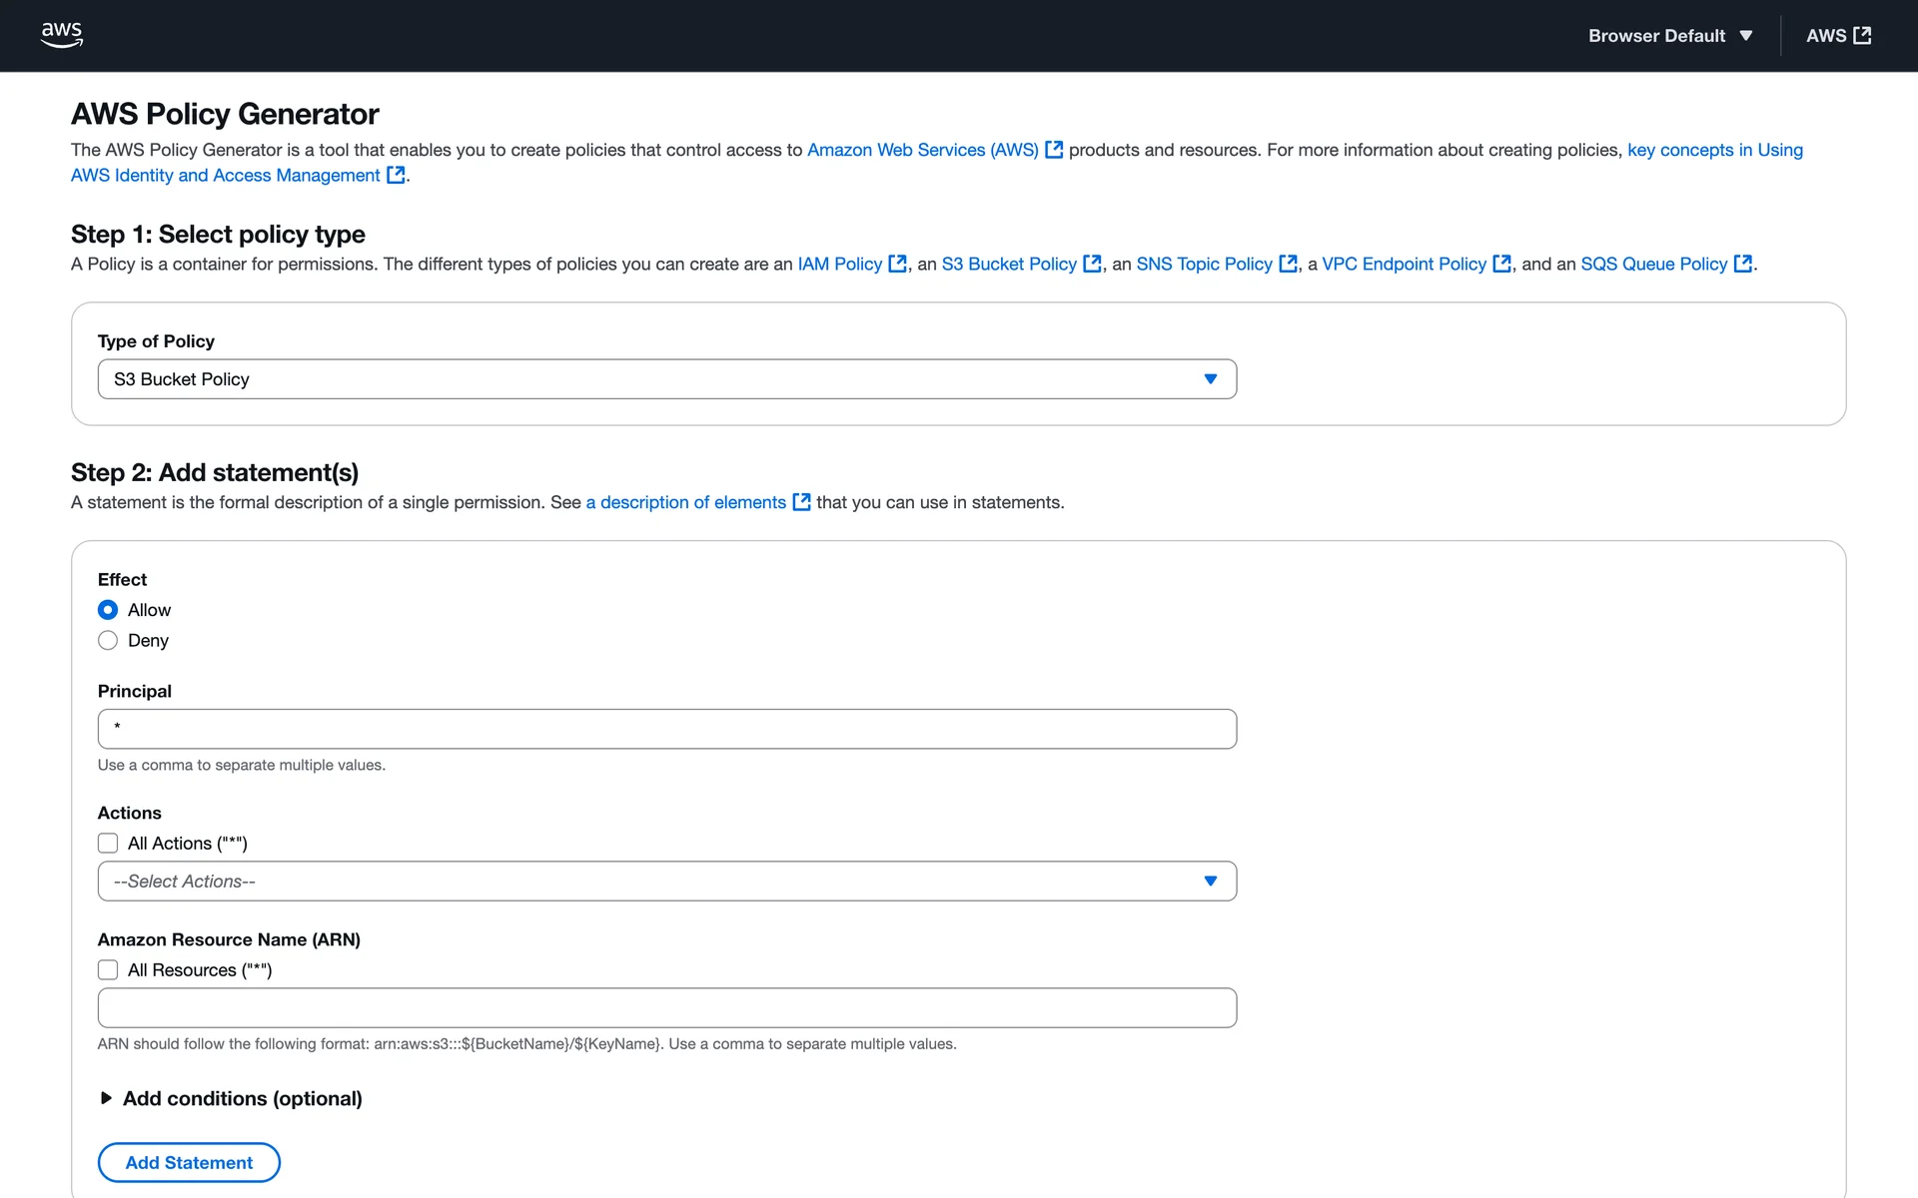Viewport: 1918px width, 1198px height.
Task: Click external icon beside description of elements
Action: point(801,502)
